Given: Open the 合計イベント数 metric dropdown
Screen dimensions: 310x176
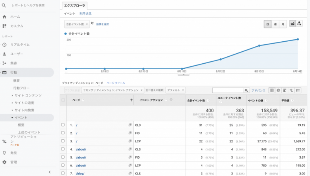Looking at the screenshot, I should tap(76, 24).
